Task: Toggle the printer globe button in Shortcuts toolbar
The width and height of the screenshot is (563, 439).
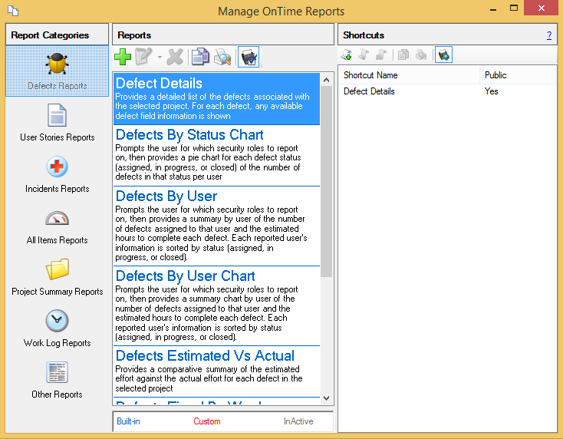Action: click(x=443, y=55)
